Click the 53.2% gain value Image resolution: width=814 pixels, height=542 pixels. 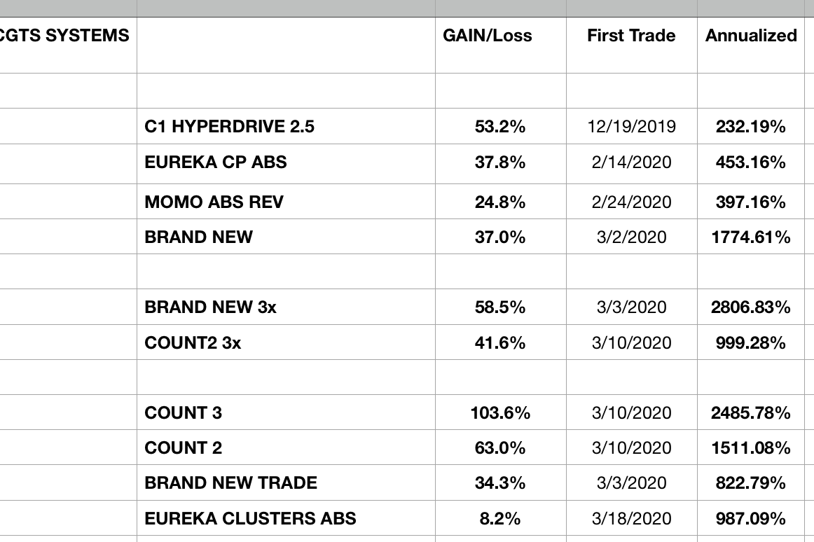click(500, 127)
